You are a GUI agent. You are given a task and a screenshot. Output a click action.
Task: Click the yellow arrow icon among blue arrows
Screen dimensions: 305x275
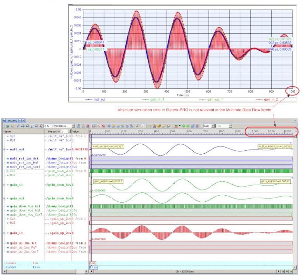click(113, 126)
